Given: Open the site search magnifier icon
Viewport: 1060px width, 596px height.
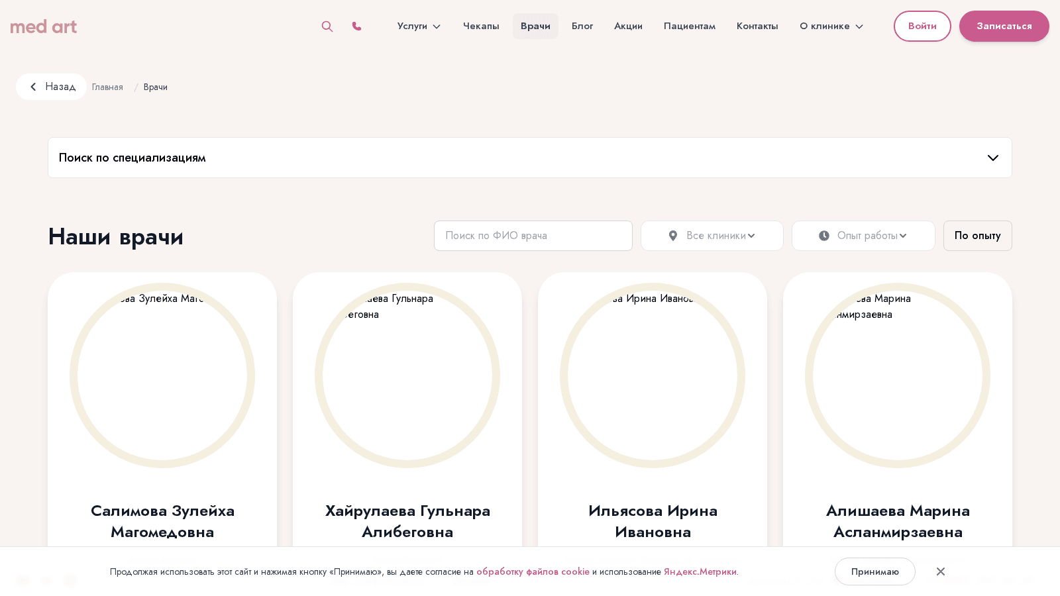Looking at the screenshot, I should coord(327,26).
